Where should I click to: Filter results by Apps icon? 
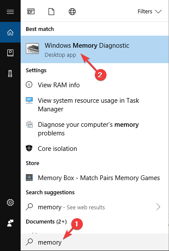point(31,12)
